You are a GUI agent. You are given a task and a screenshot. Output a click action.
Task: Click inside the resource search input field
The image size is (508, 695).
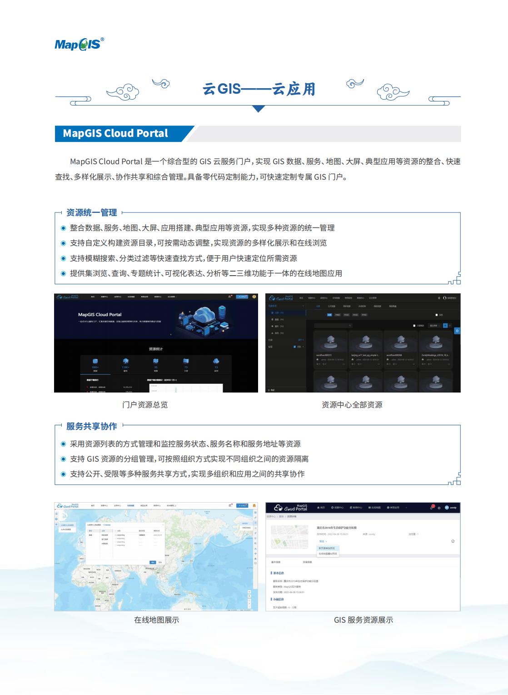tap(334, 326)
